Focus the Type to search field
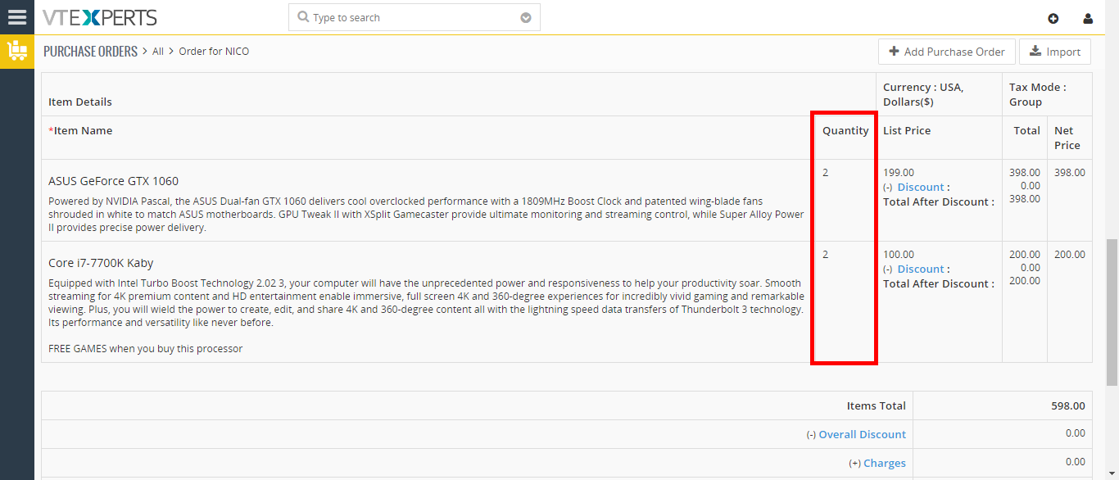Image resolution: width=1119 pixels, height=480 pixels. (414, 17)
